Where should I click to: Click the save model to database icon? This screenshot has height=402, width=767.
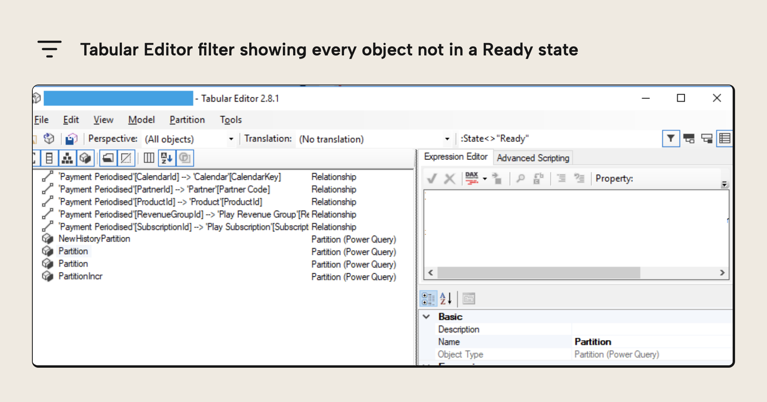tap(72, 138)
